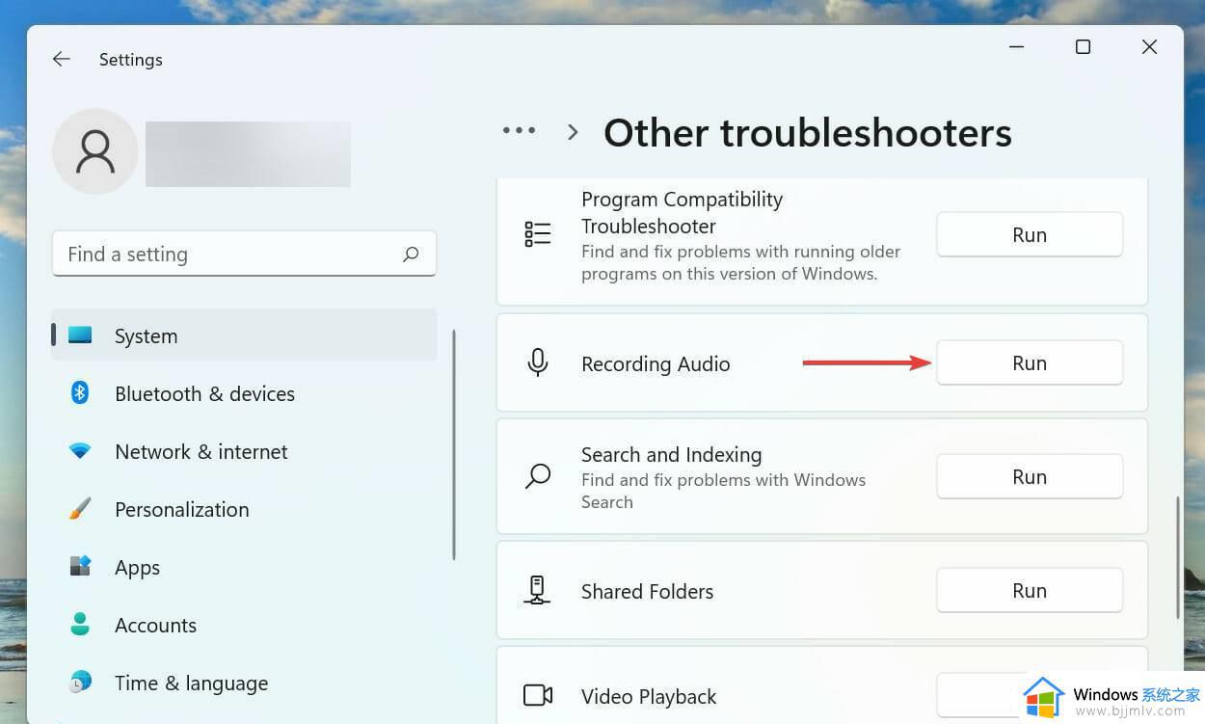
Task: Click the sidebar navigation scrollbar
Action: (453, 444)
